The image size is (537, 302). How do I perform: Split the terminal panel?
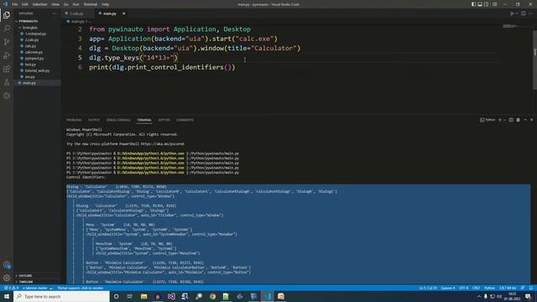tap(511, 120)
